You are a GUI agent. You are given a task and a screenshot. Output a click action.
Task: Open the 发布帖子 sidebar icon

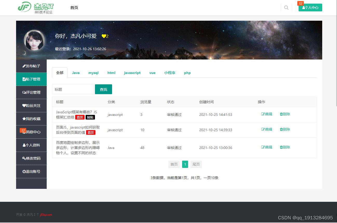(x=31, y=66)
